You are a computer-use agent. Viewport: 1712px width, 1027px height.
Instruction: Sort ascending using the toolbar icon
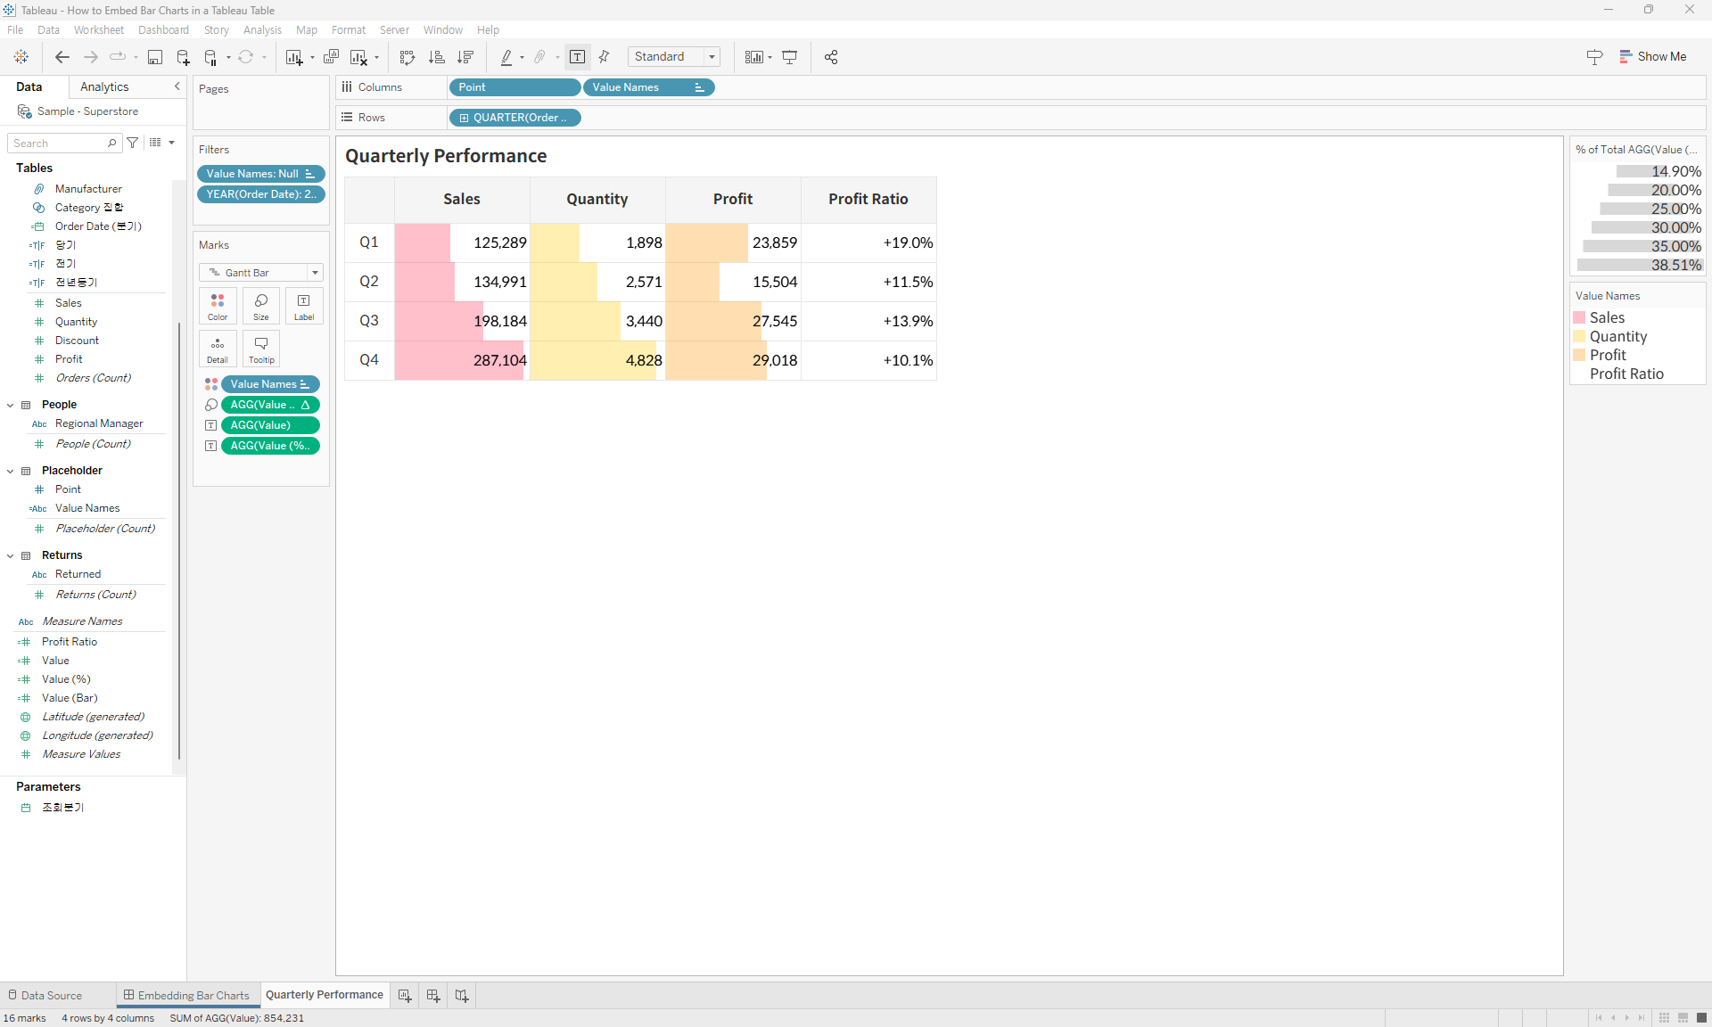coord(437,57)
